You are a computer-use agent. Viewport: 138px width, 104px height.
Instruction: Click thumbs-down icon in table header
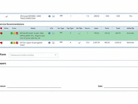[x=1, y=28]
